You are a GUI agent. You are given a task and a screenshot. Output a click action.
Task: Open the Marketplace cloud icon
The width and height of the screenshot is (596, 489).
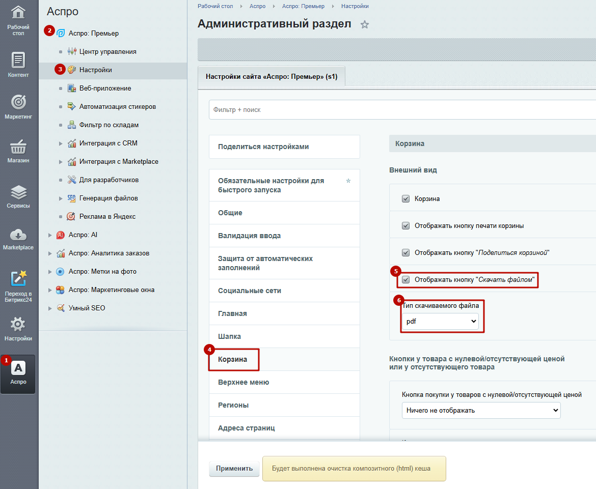click(x=18, y=235)
